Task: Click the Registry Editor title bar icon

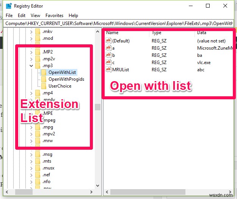Action: (9, 6)
